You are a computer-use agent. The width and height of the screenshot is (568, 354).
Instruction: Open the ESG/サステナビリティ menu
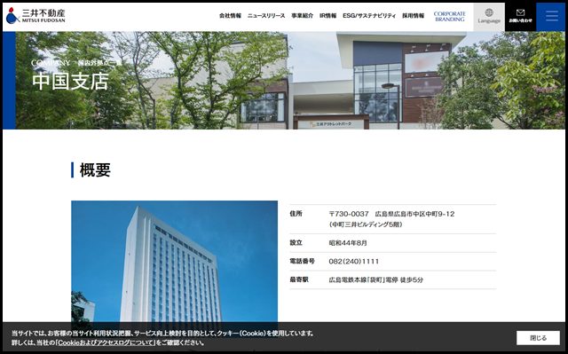[x=369, y=16]
